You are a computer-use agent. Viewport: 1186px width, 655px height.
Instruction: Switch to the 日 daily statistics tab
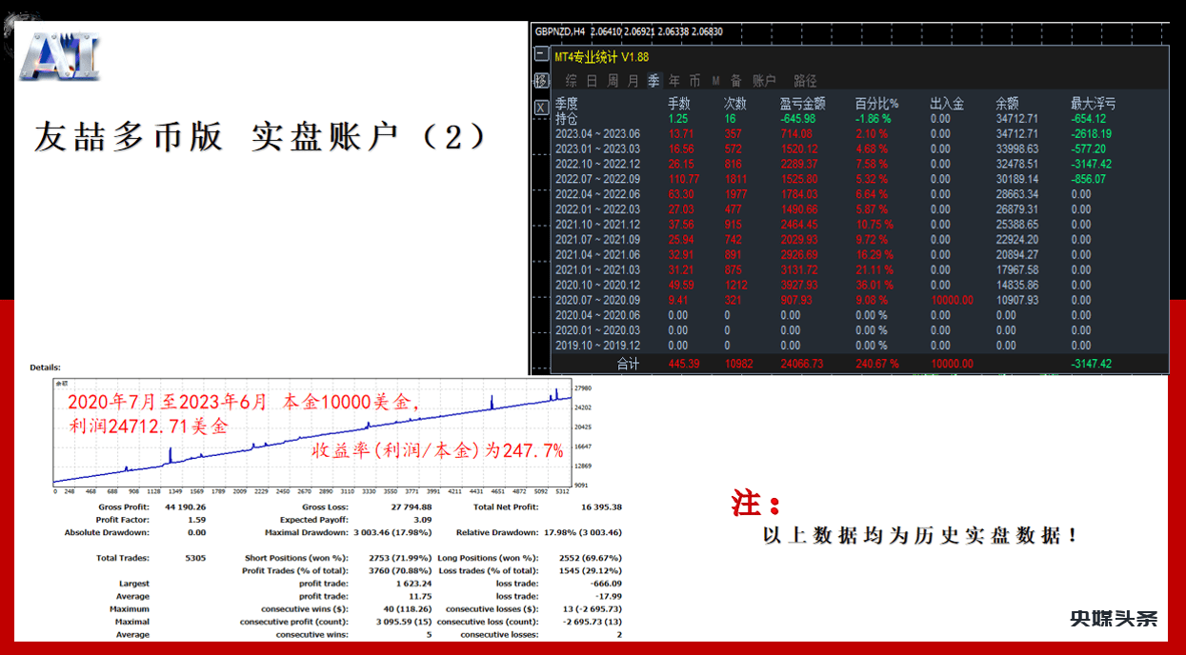(x=592, y=80)
